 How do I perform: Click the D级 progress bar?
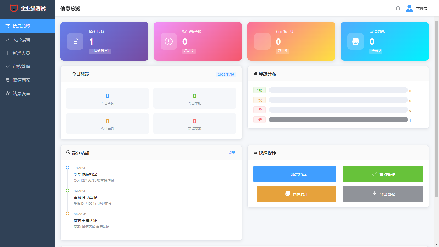coord(338,120)
